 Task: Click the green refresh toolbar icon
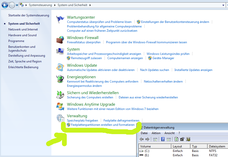176,139
